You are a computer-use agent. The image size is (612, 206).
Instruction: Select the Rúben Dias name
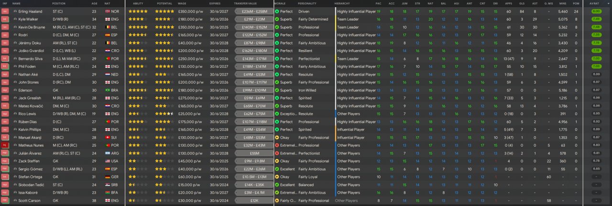28,121
